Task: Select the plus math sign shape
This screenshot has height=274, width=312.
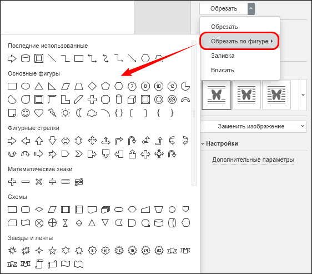Action: pyautogui.click(x=12, y=182)
